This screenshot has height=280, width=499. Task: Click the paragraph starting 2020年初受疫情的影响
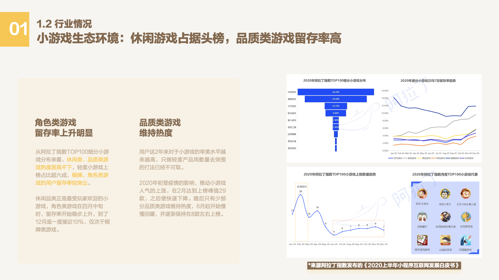click(182, 198)
